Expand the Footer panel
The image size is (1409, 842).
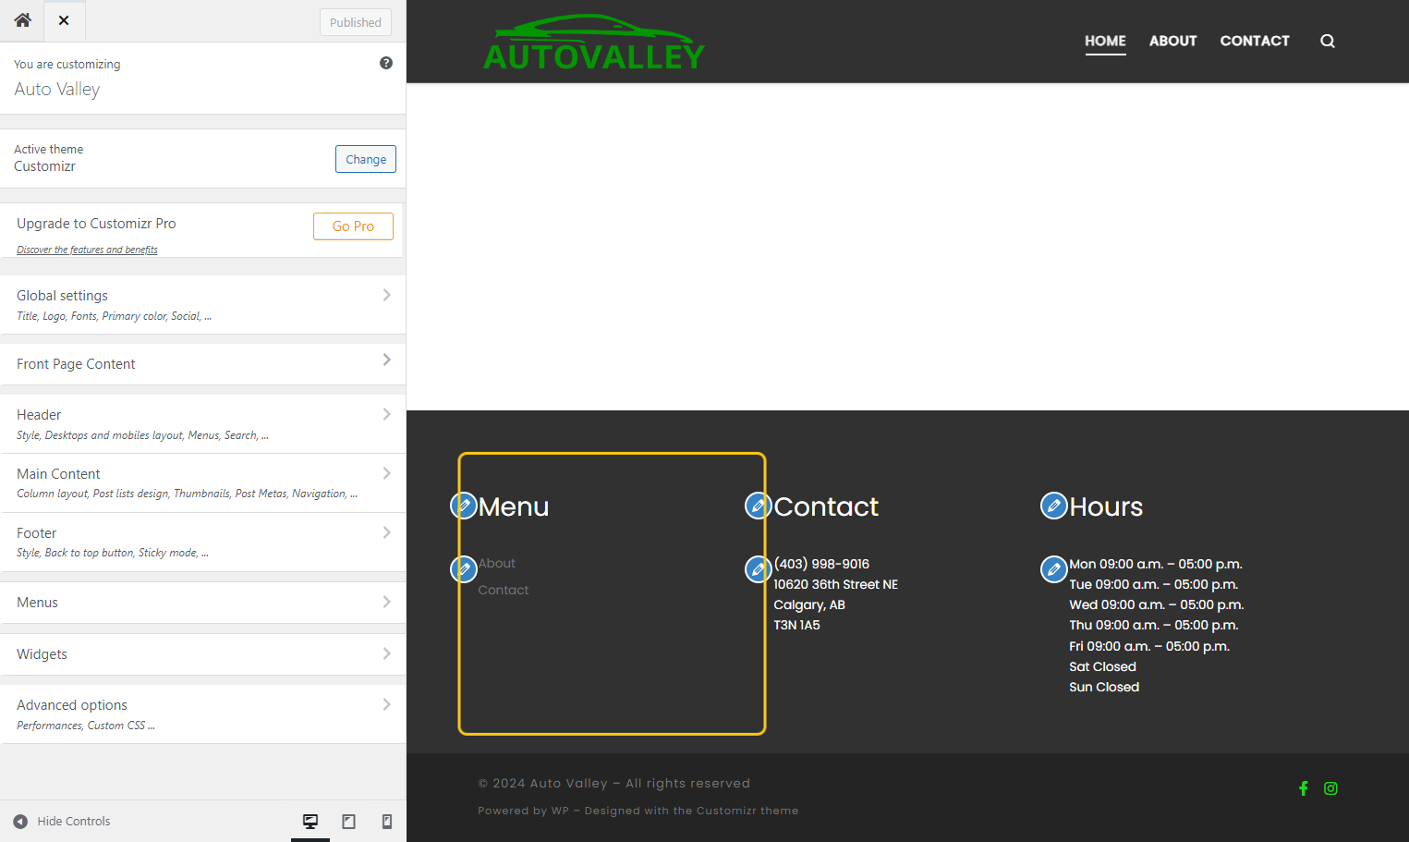tap(202, 542)
